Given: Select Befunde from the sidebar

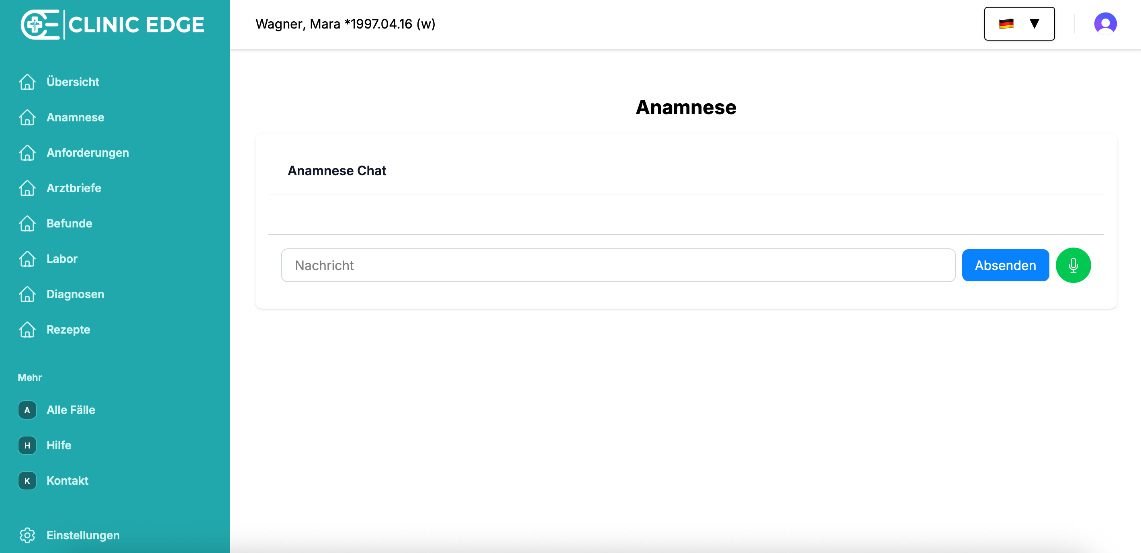Looking at the screenshot, I should pos(70,223).
